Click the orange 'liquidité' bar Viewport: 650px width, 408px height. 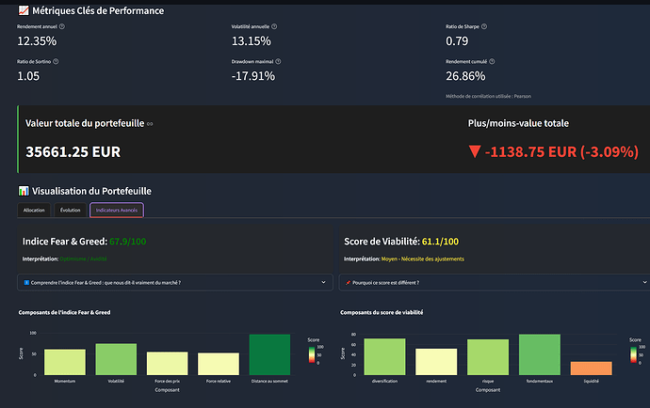click(591, 368)
